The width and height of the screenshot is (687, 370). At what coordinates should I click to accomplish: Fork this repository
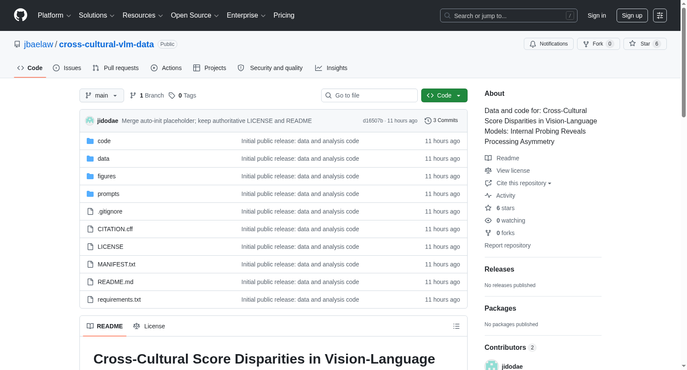pos(598,44)
